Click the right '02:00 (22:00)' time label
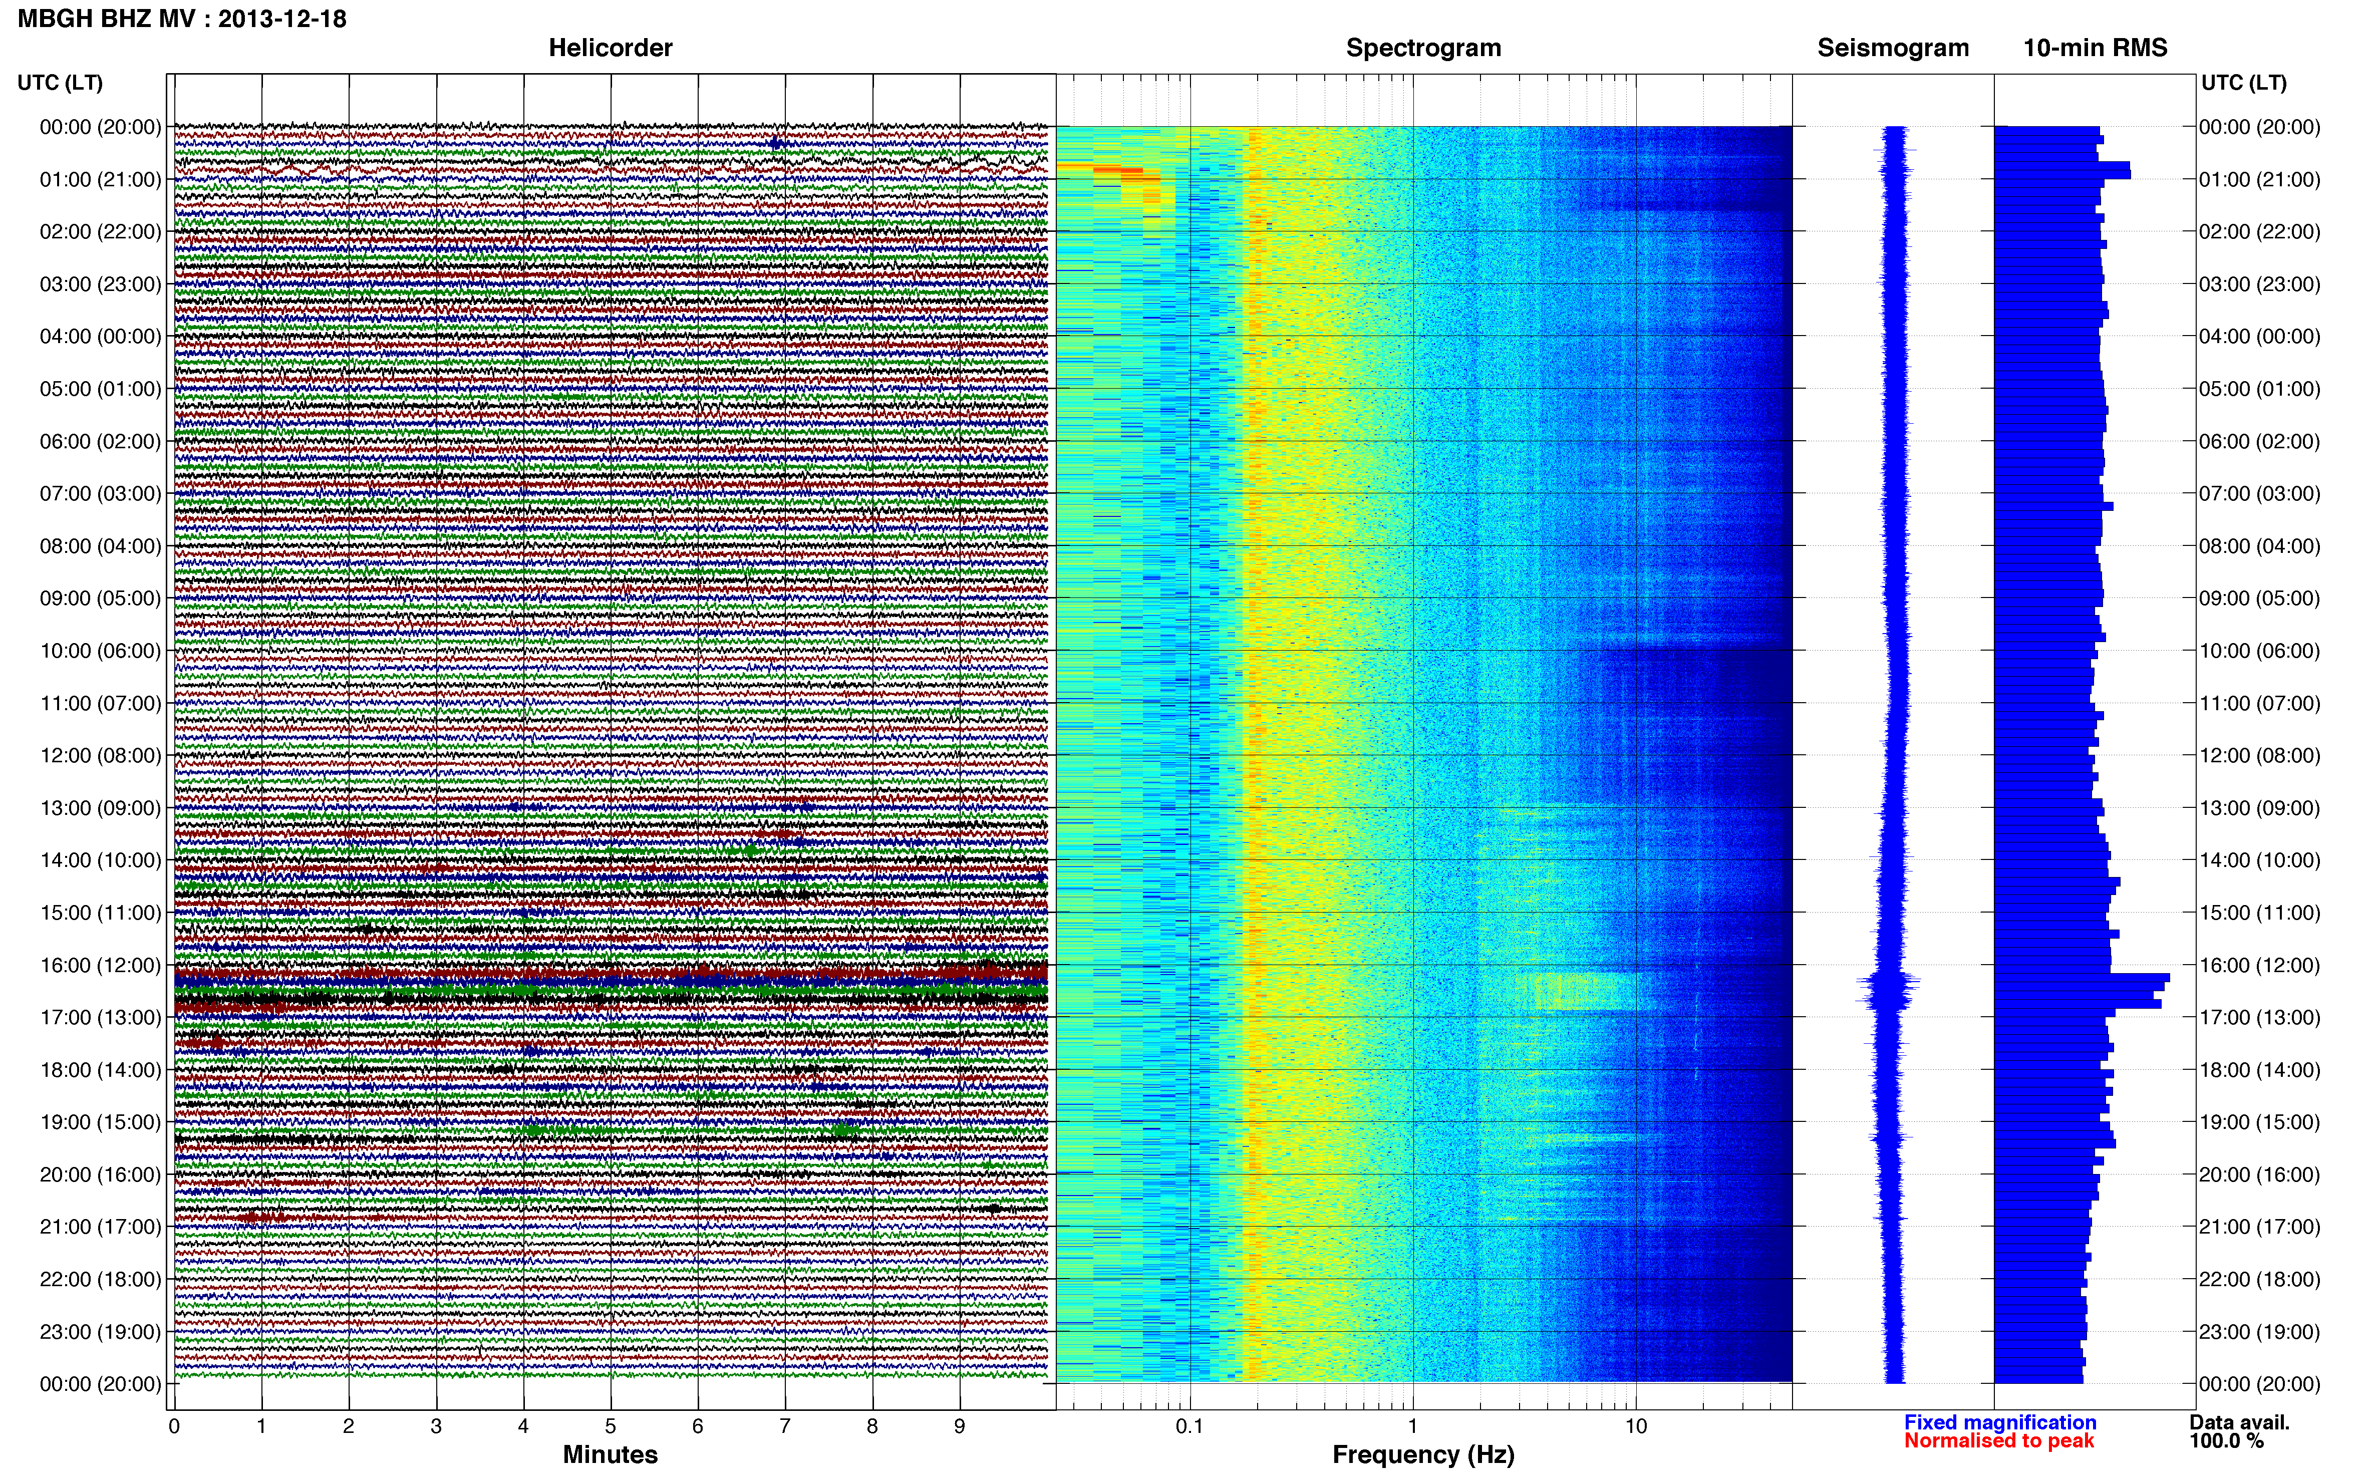 click(x=2259, y=231)
